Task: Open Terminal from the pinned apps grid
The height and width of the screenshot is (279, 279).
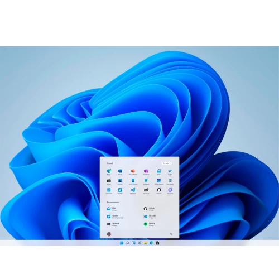Action: pos(146,191)
